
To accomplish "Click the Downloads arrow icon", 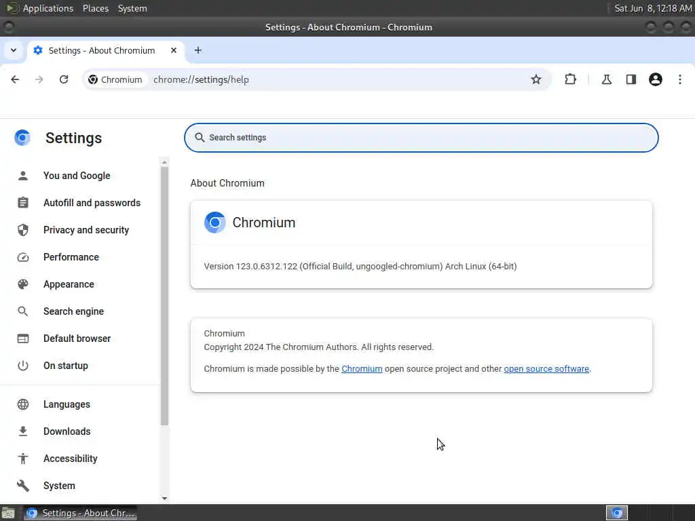I will pos(23,431).
